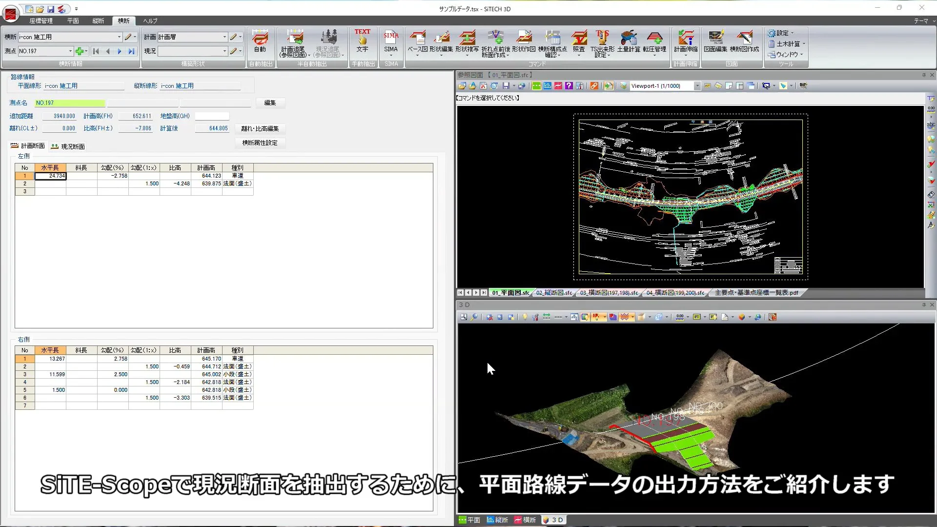Click the 形状作図 icon

click(x=524, y=41)
